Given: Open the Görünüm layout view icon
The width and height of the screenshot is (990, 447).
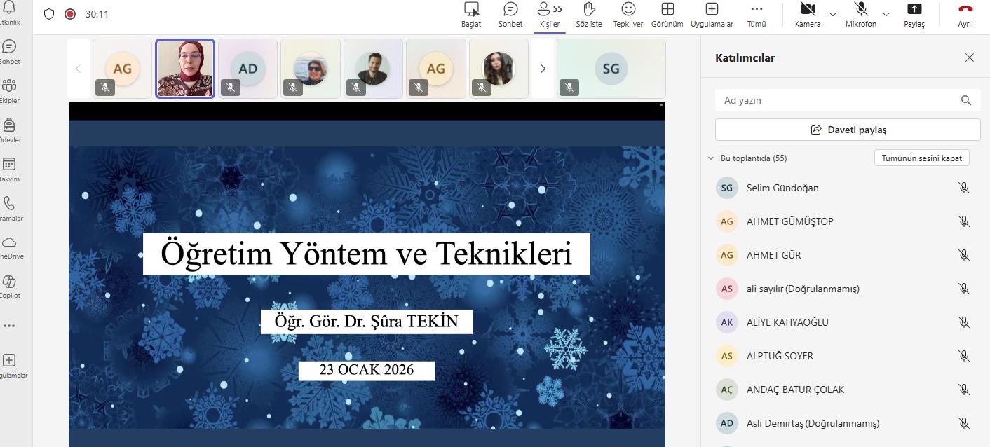Looking at the screenshot, I should click(x=667, y=10).
